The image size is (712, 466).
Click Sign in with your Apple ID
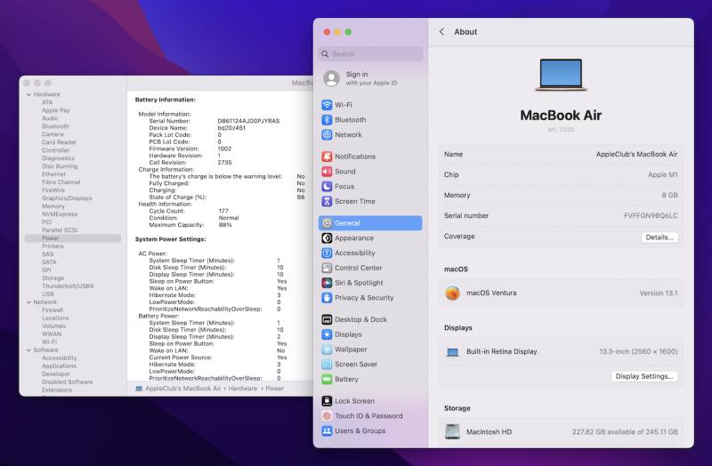pos(371,78)
